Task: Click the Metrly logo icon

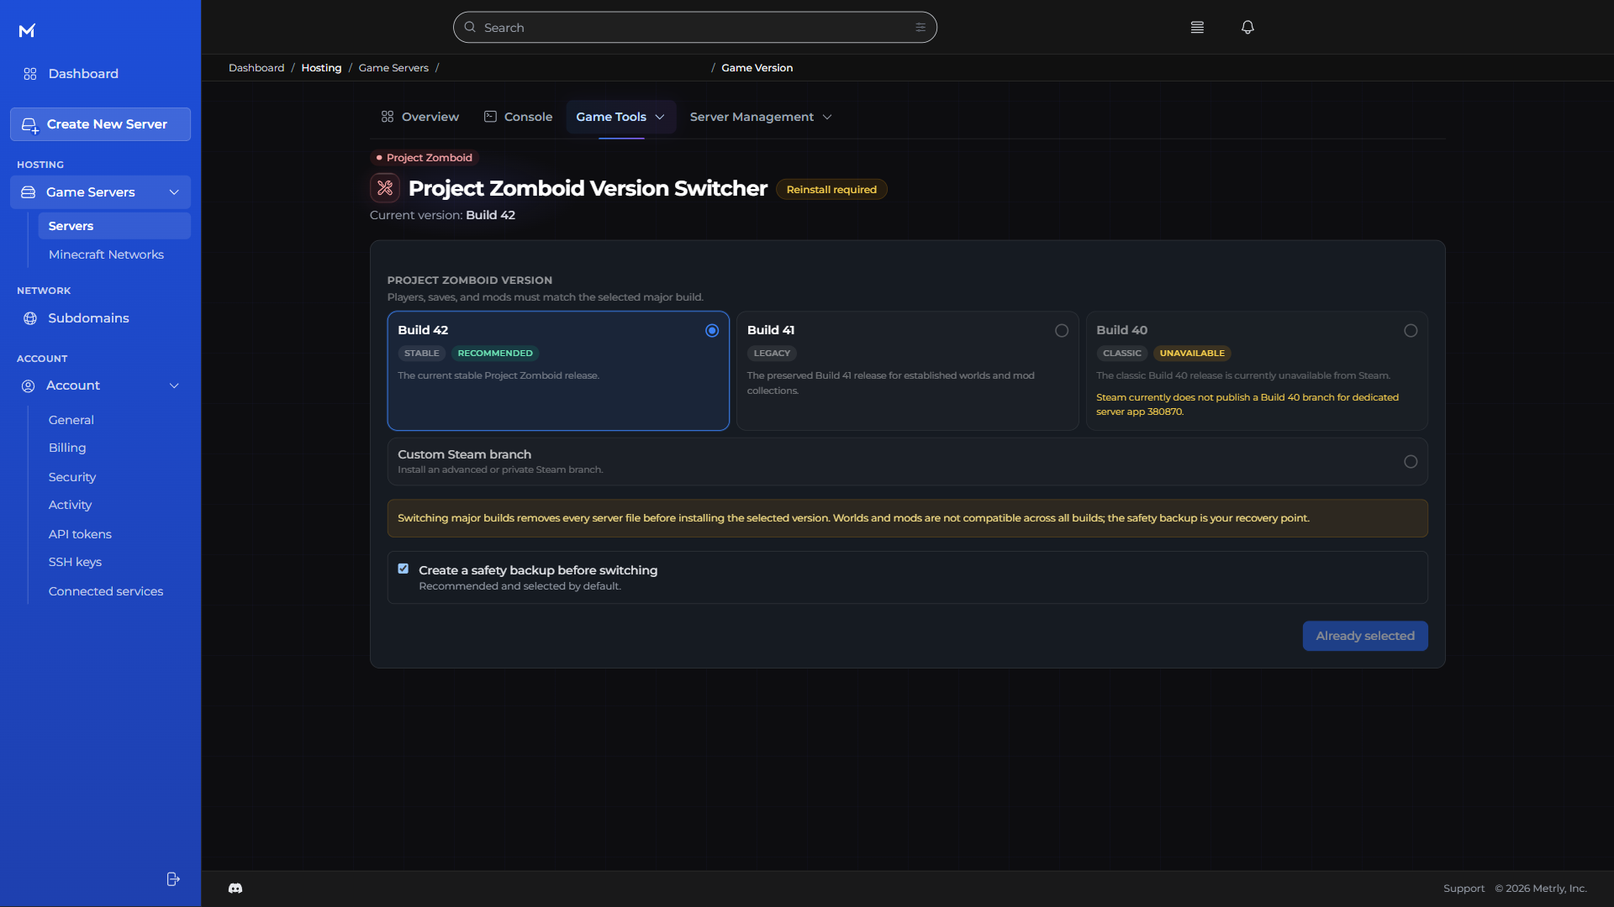Action: pyautogui.click(x=27, y=31)
